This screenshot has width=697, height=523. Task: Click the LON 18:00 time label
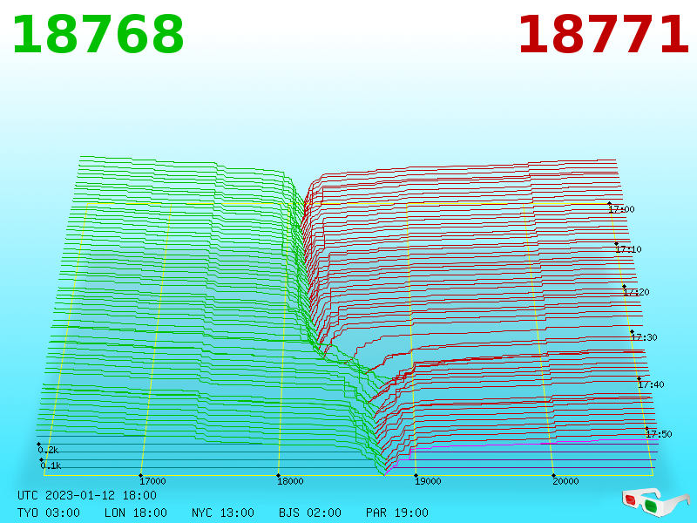136,513
